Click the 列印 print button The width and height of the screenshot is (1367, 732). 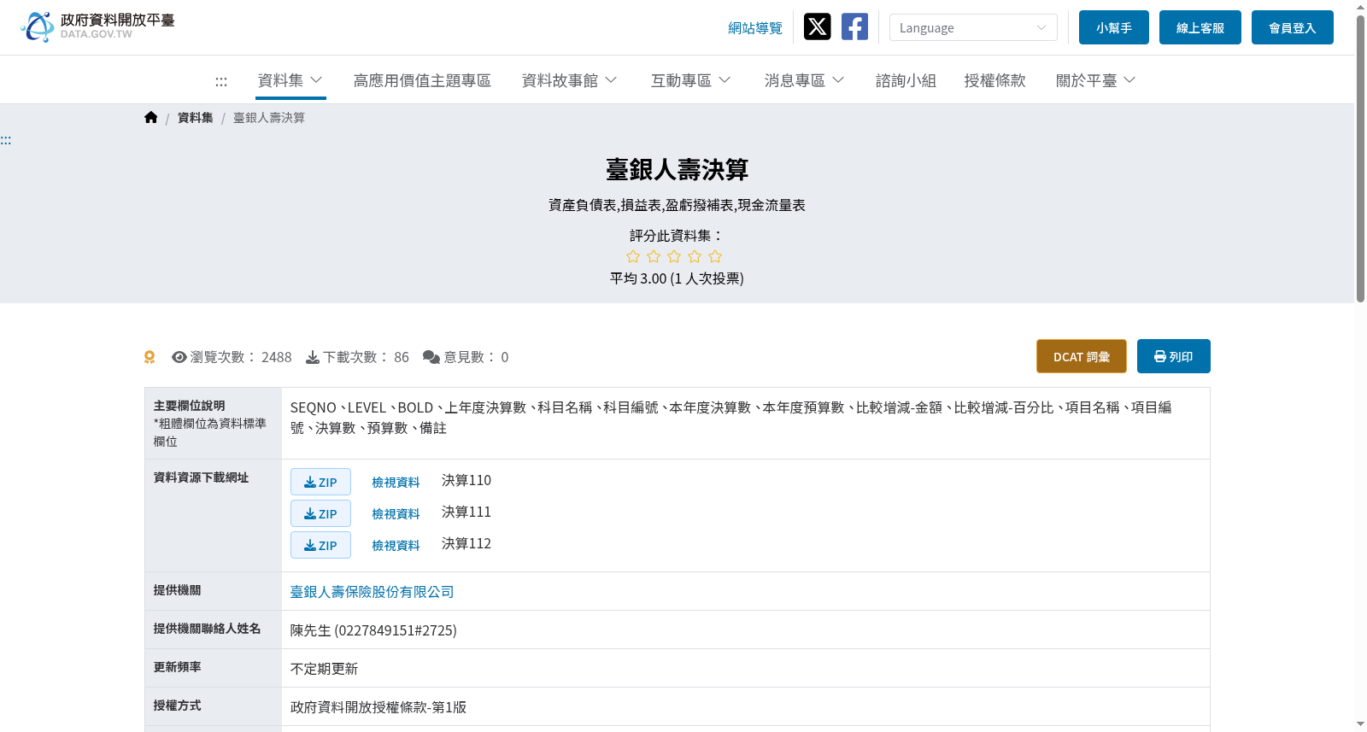[x=1174, y=356]
